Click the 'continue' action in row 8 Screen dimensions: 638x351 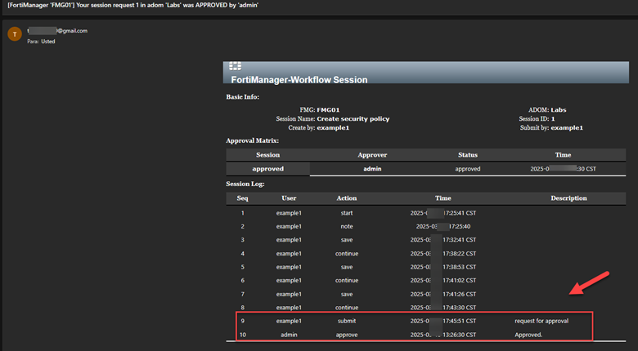coord(347,308)
